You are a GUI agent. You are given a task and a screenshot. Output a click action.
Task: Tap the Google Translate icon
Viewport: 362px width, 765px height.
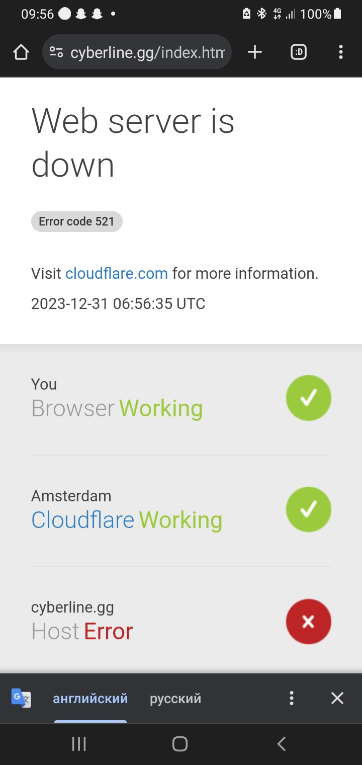coord(21,698)
